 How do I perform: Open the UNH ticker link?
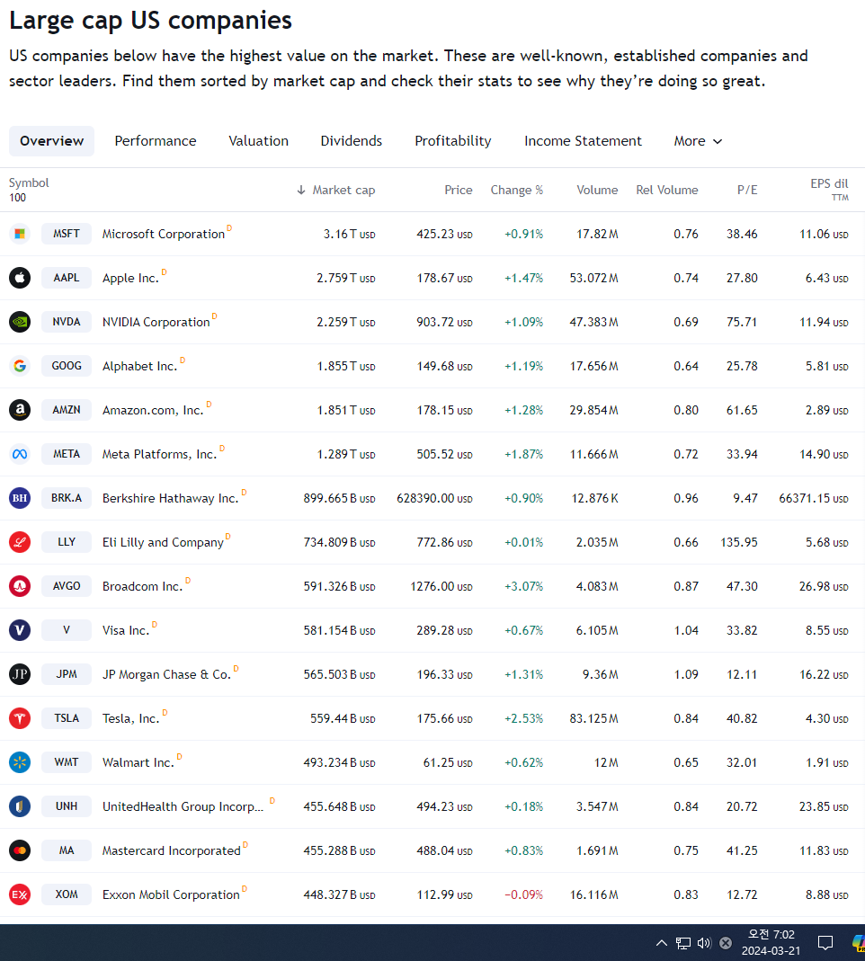click(67, 806)
